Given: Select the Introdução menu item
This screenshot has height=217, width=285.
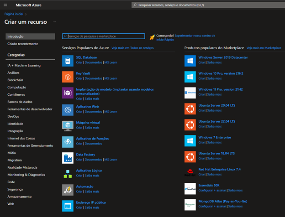Looking at the screenshot, I should (30, 36).
